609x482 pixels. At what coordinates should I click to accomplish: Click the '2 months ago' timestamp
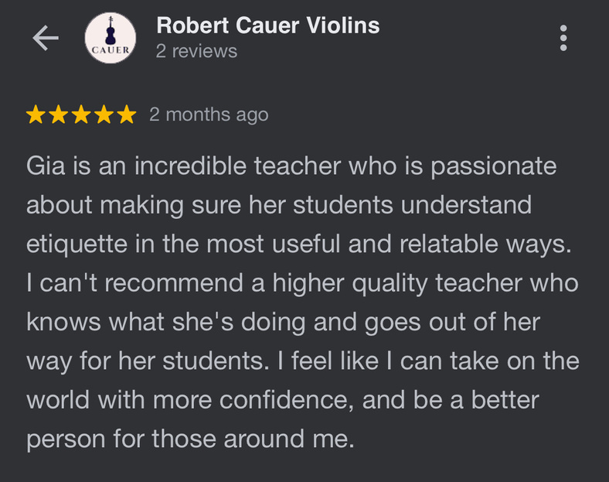click(209, 115)
